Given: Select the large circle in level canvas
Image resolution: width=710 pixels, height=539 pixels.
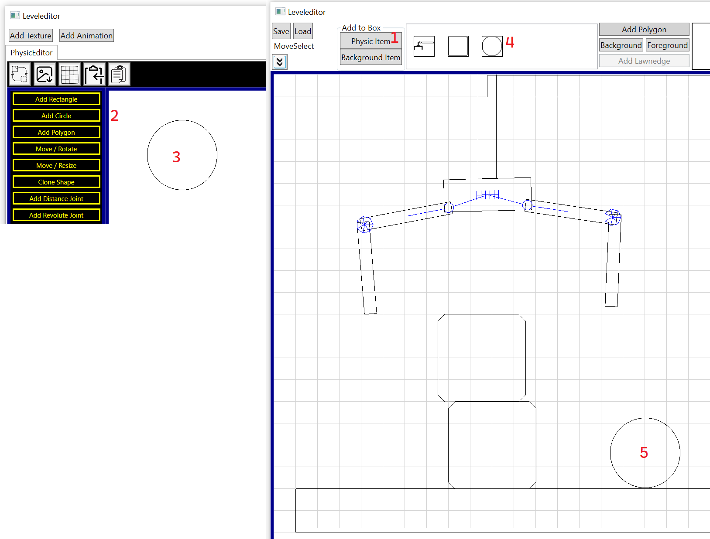Looking at the screenshot, I should pyautogui.click(x=645, y=453).
